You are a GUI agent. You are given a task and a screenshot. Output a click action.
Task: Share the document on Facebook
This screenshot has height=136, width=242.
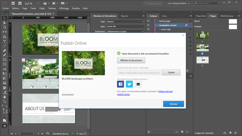(x=120, y=84)
